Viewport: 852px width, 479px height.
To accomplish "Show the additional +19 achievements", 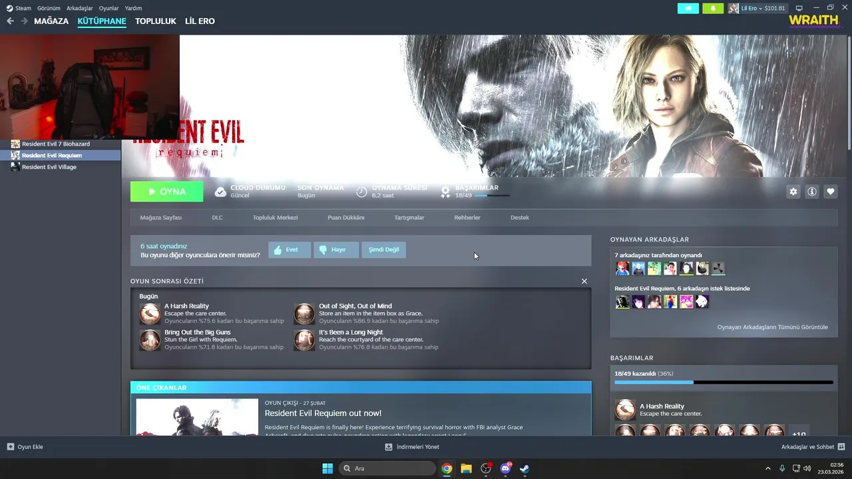I will pyautogui.click(x=799, y=432).
